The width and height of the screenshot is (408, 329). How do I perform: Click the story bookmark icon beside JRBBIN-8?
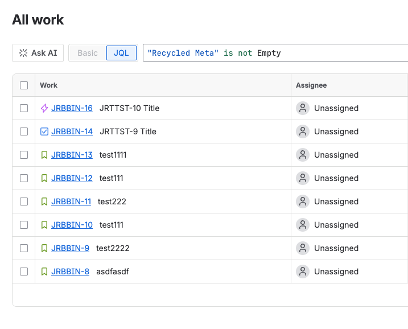tap(44, 272)
